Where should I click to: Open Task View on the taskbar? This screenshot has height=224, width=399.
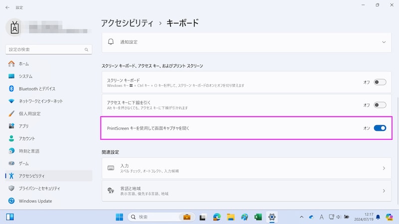pyautogui.click(x=202, y=217)
